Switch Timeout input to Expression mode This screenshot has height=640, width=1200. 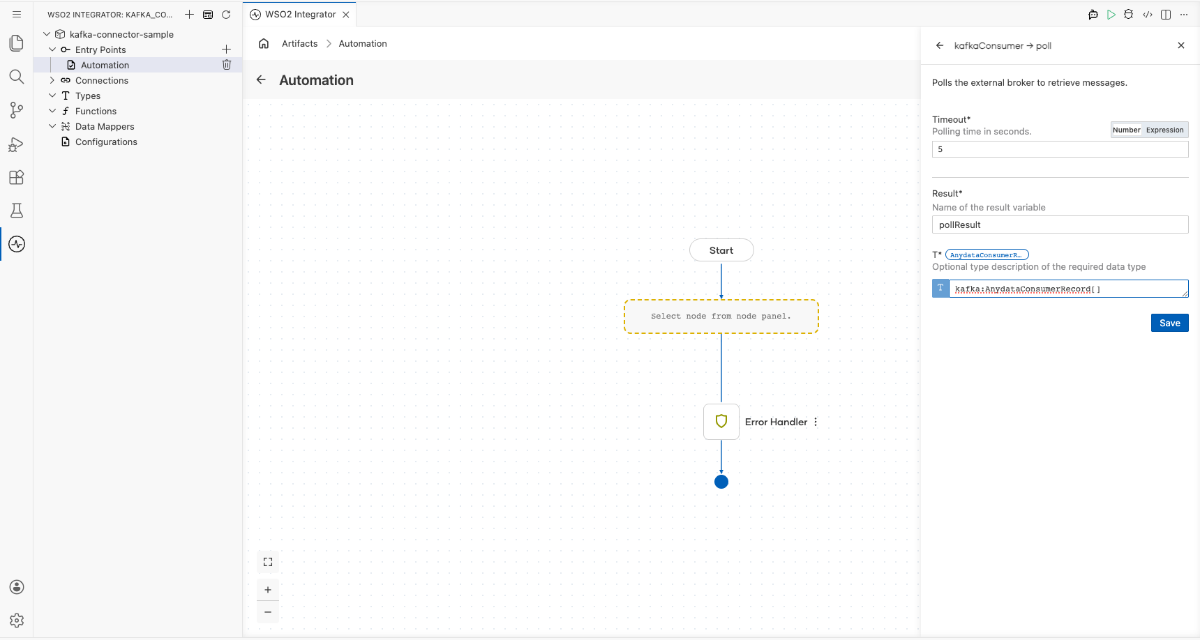pos(1164,130)
